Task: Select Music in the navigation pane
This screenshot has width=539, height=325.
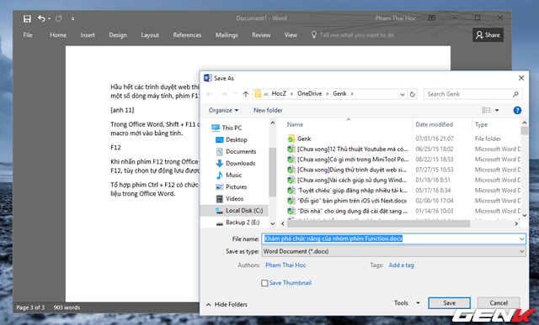Action: (228, 175)
